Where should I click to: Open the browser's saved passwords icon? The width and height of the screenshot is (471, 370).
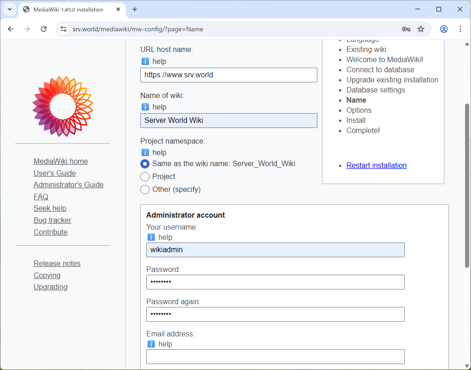pyautogui.click(x=406, y=29)
